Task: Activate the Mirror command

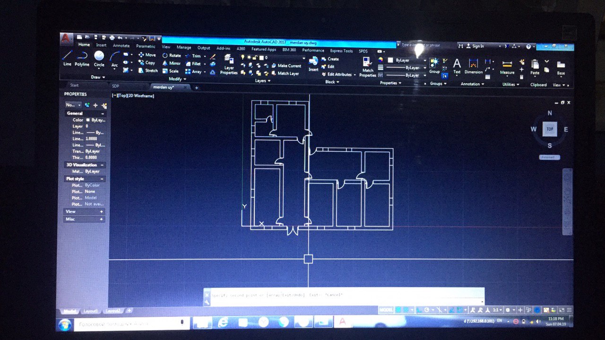Action: tap(171, 63)
